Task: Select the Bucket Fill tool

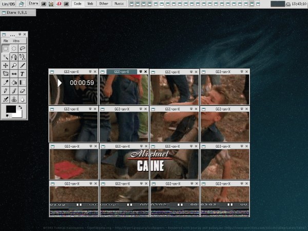Action: 14,82
